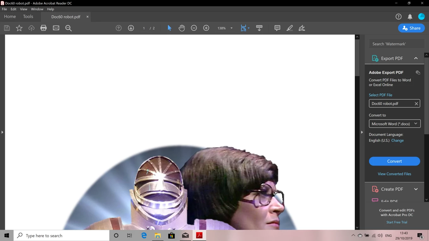429x241 pixels.
Task: Expand the Create PDF section
Action: 416,189
